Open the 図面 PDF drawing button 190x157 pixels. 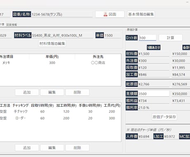[x=110, y=14]
